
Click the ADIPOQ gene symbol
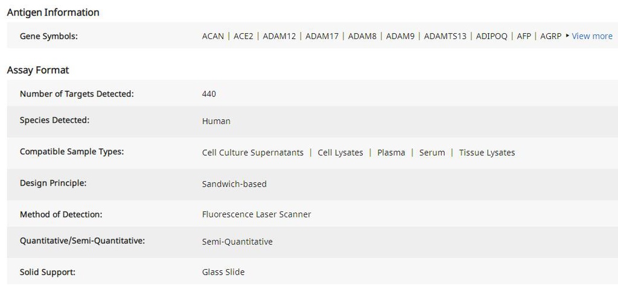tap(491, 36)
